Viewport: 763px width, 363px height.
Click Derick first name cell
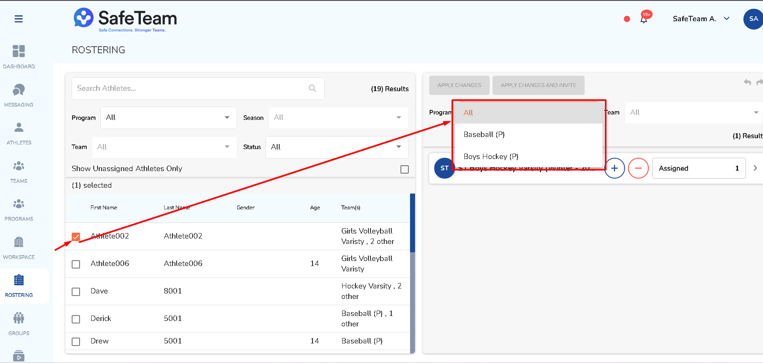(101, 318)
